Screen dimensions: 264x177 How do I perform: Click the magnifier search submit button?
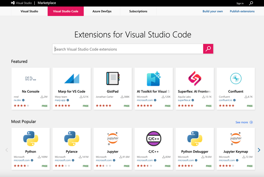coord(208,49)
